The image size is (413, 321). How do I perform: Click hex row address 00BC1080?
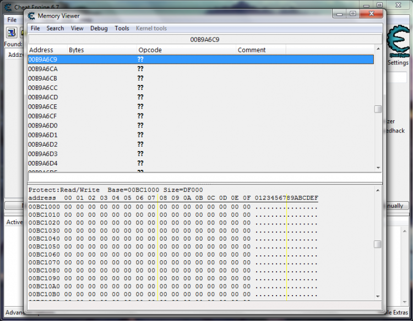click(44, 270)
